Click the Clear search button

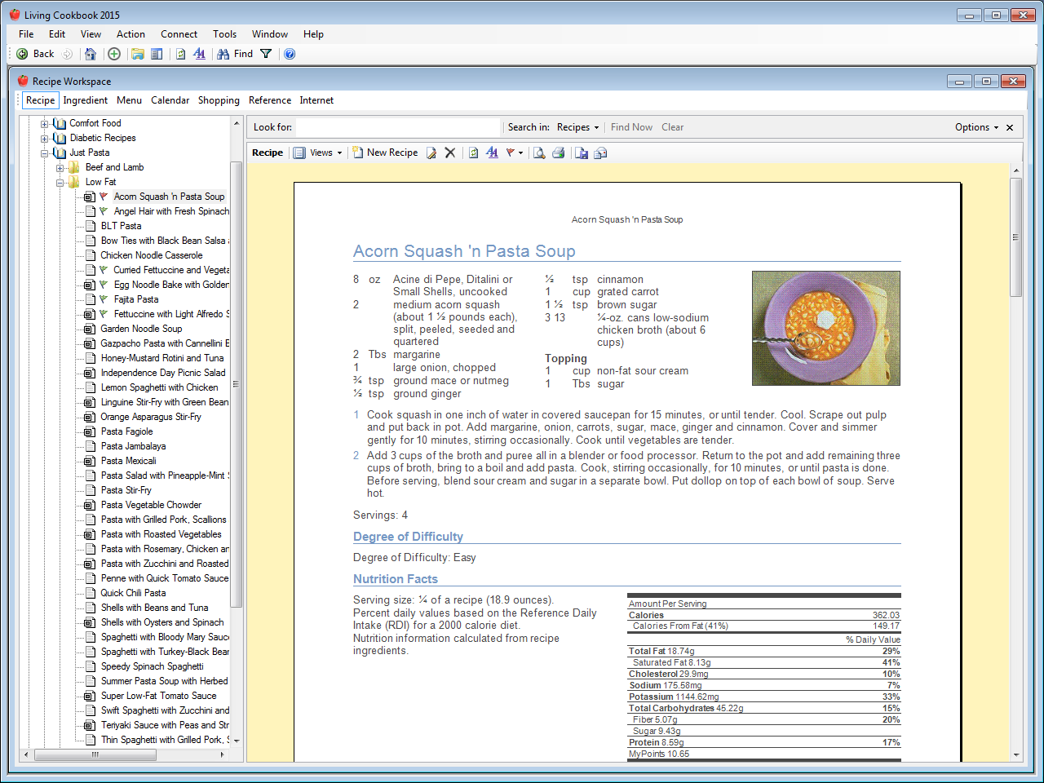[673, 127]
